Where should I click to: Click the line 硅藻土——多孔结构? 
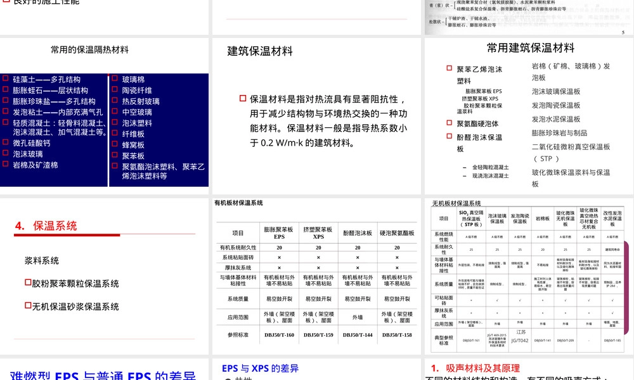coord(46,80)
